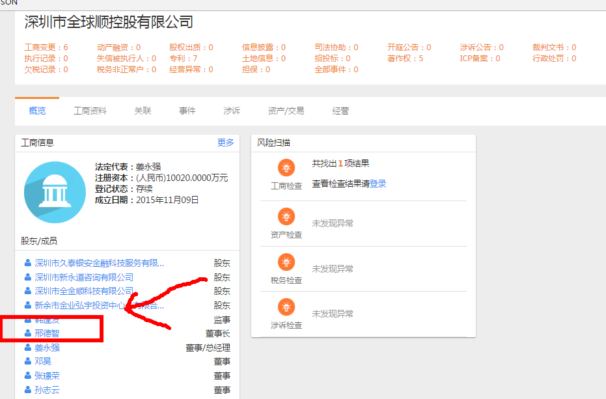Click 动产融资：0 statistic
The height and width of the screenshot is (399, 606).
[x=118, y=47]
